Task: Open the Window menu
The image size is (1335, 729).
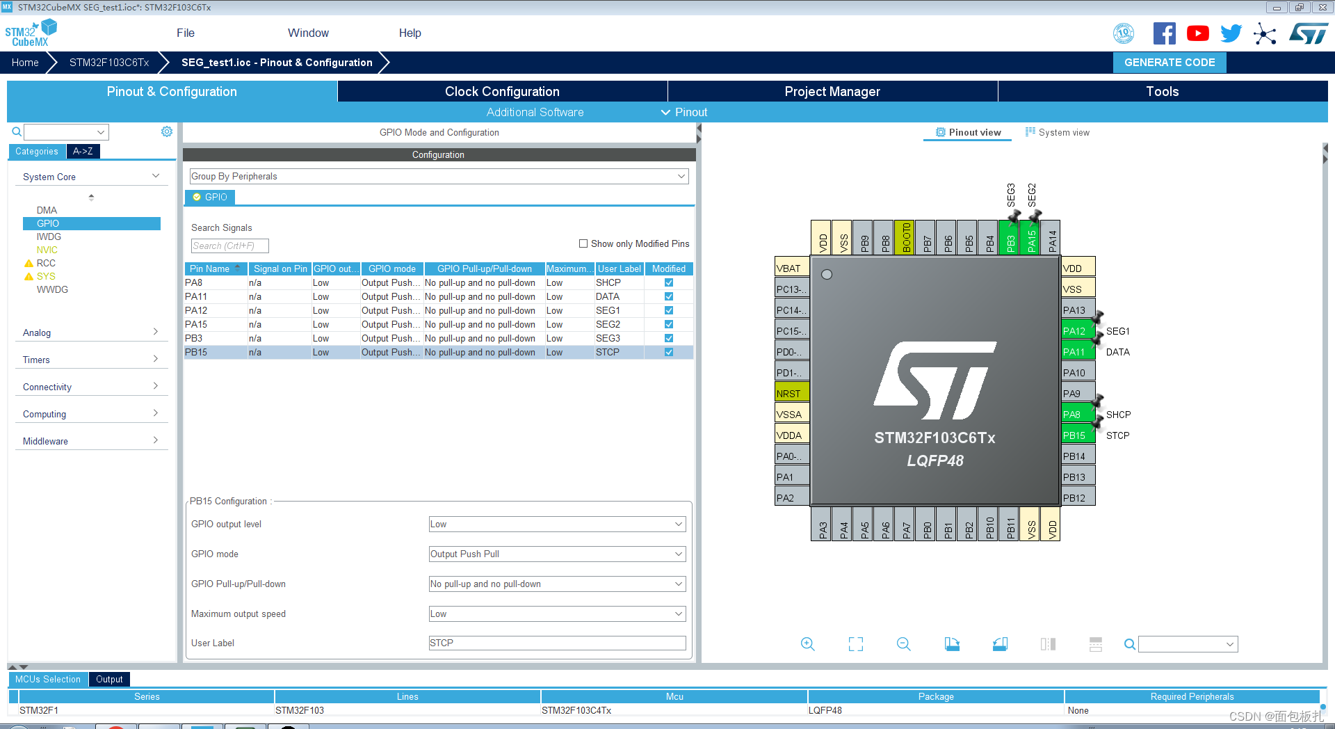Action: [308, 33]
